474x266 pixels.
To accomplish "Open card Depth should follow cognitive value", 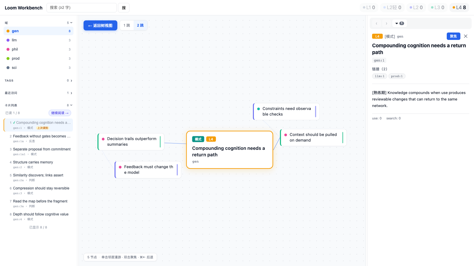I will [x=39, y=216].
